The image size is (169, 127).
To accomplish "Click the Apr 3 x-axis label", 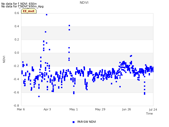I will coord(47,109).
